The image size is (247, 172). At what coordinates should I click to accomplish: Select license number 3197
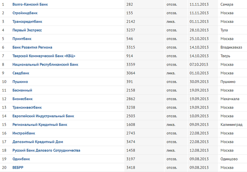tap(130, 159)
